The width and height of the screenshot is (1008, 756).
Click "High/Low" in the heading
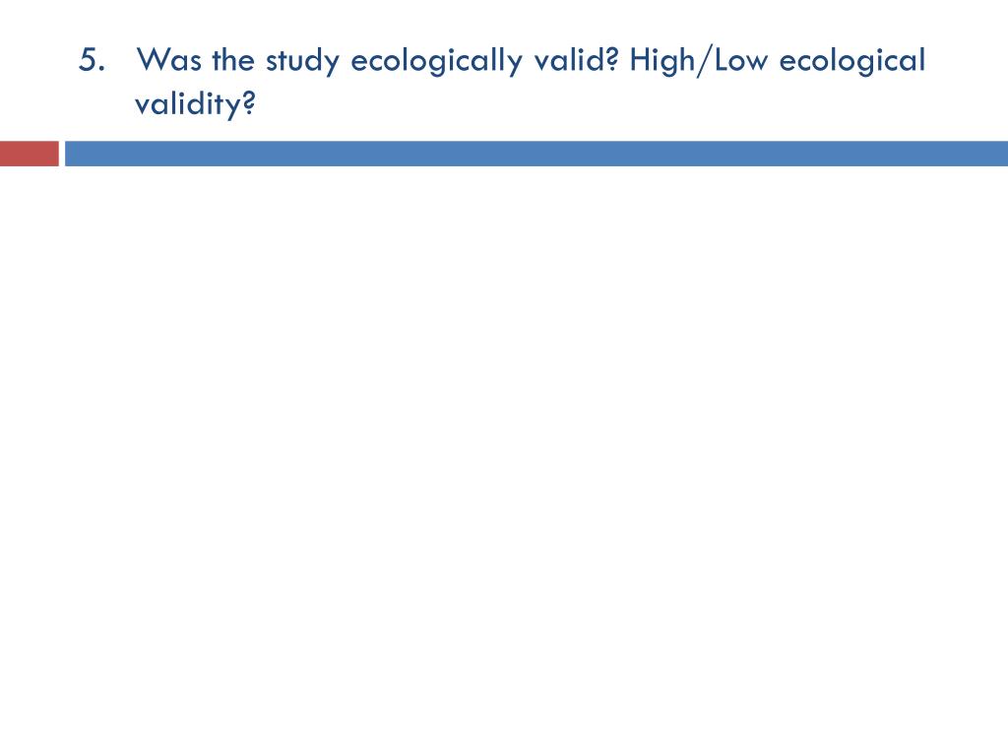(698, 62)
